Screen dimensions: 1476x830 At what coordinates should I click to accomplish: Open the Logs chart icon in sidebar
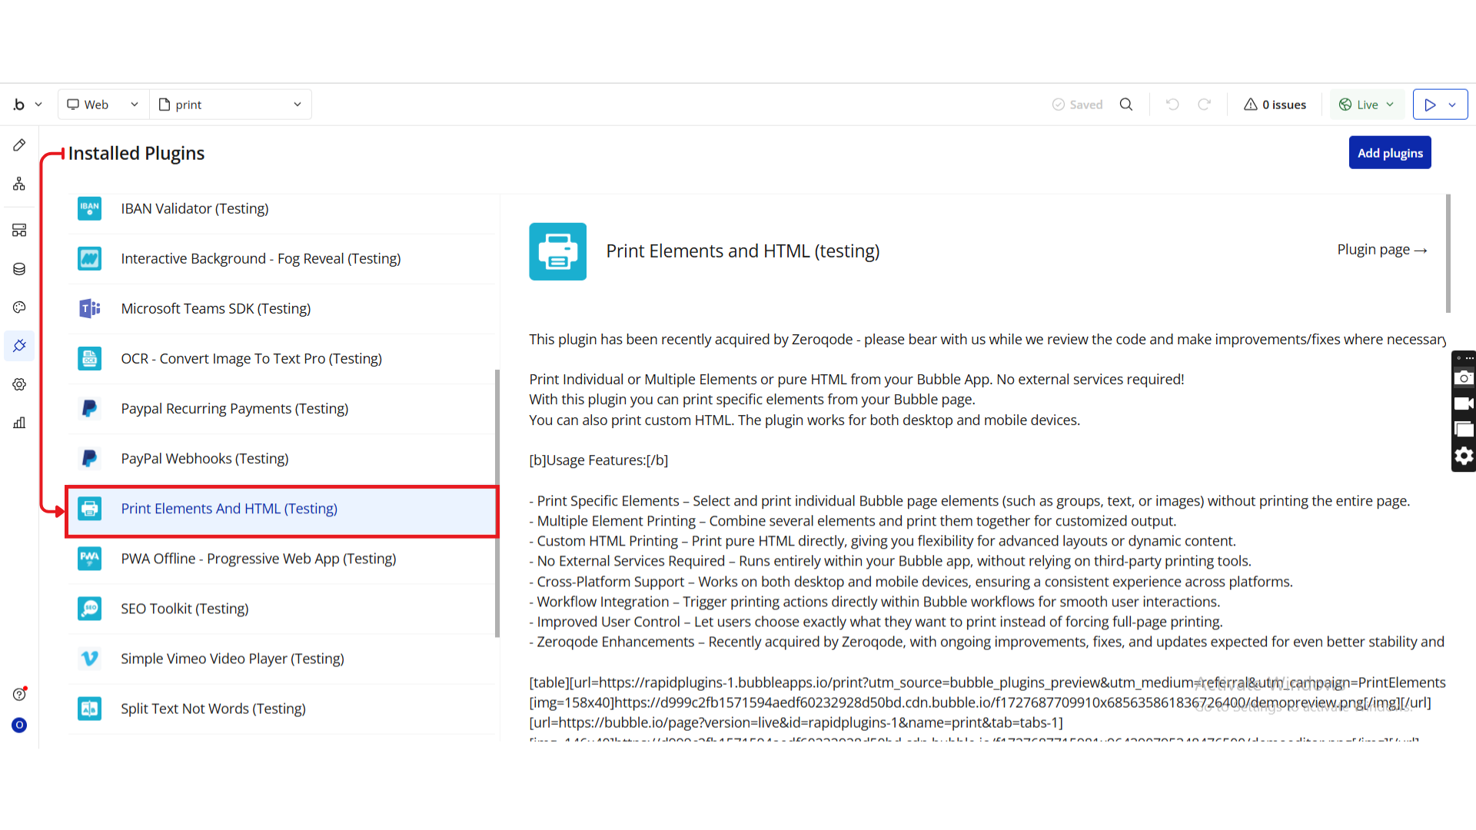19,423
